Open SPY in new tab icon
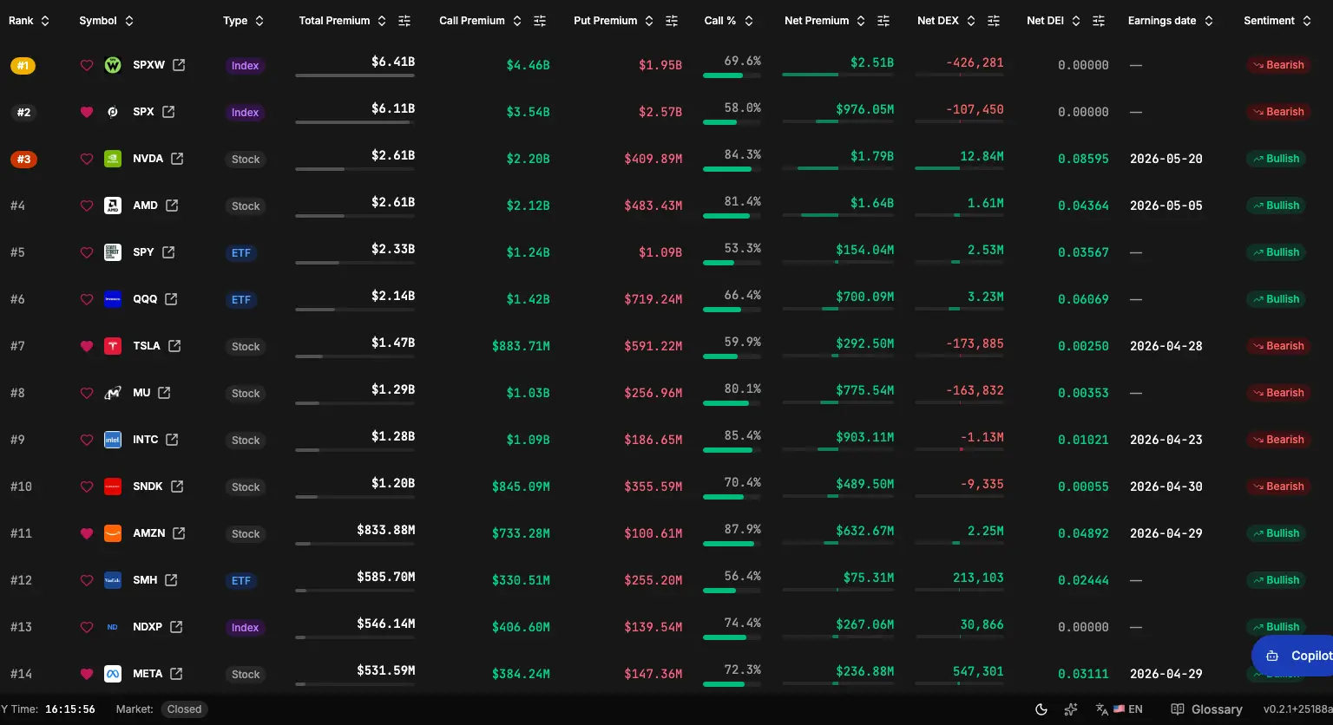This screenshot has width=1333, height=725. coord(168,252)
